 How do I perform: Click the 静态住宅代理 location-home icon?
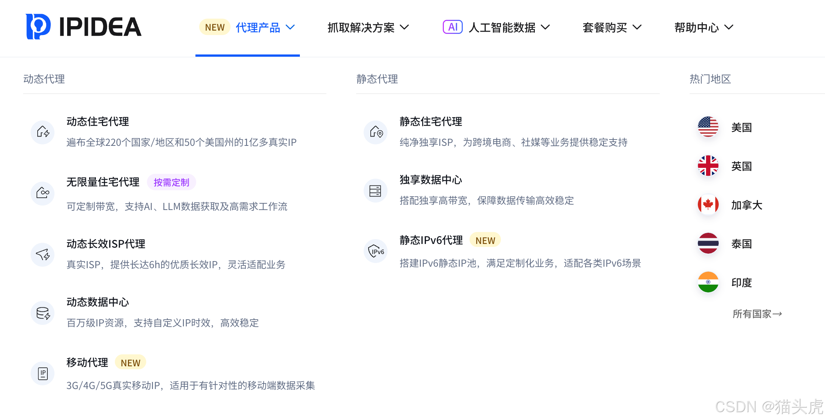[376, 132]
